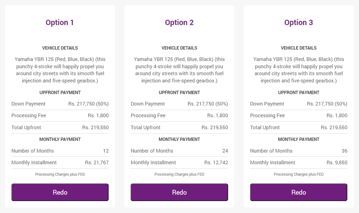Image resolution: width=359 pixels, height=213 pixels.
Task: Click the 36 months value in Option 3
Action: tap(344, 151)
